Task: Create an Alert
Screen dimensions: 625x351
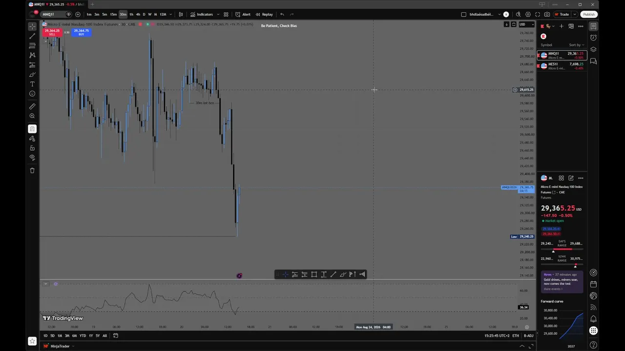Action: click(243, 14)
